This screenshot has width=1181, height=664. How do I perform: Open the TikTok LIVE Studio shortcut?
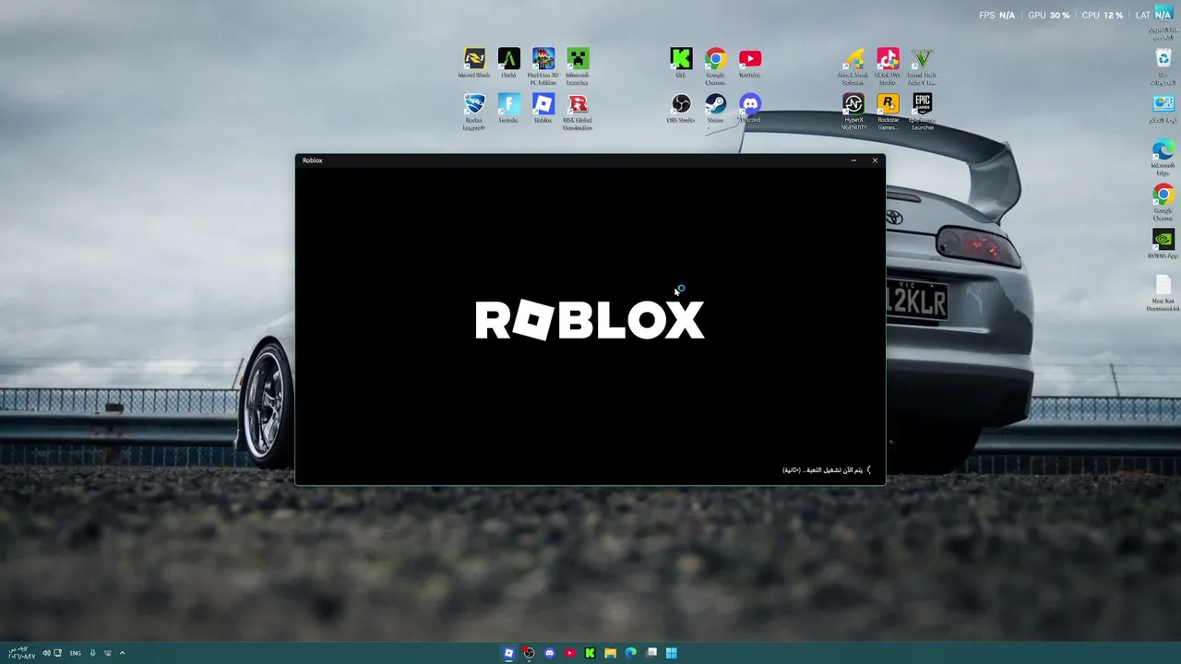888,66
